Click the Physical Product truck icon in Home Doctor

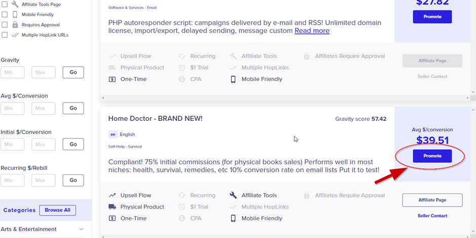[x=112, y=207]
